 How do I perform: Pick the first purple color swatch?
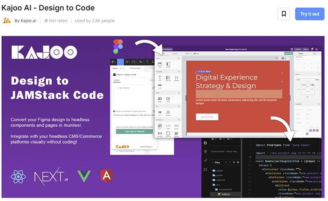(311, 131)
